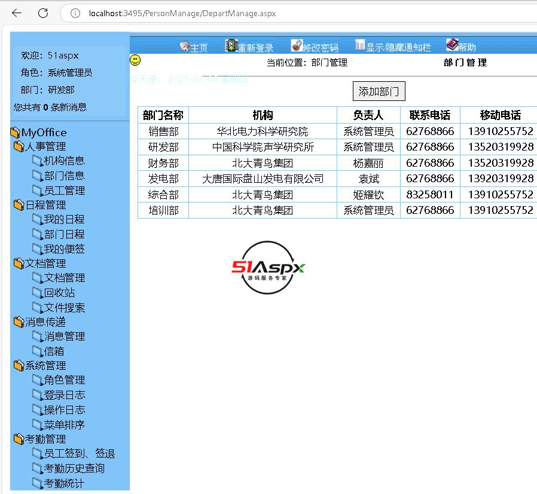
Task: Open the 信箱 mailbox link
Action: pyautogui.click(x=54, y=351)
